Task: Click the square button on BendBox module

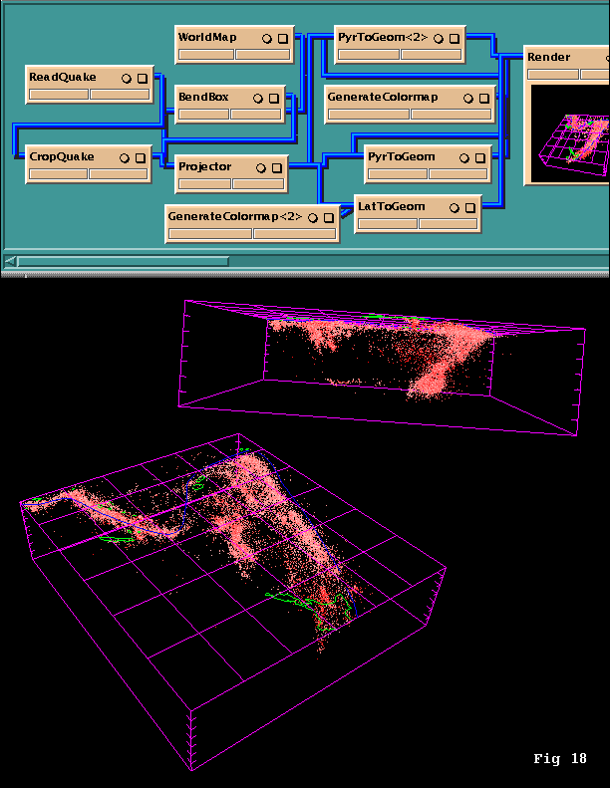Action: [274, 98]
